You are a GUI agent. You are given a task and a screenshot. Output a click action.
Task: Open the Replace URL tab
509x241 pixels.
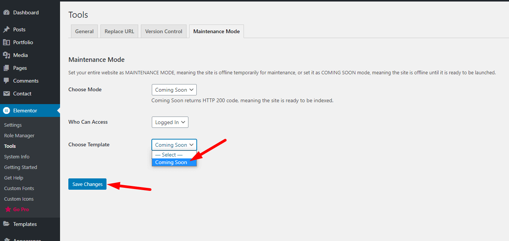point(119,31)
